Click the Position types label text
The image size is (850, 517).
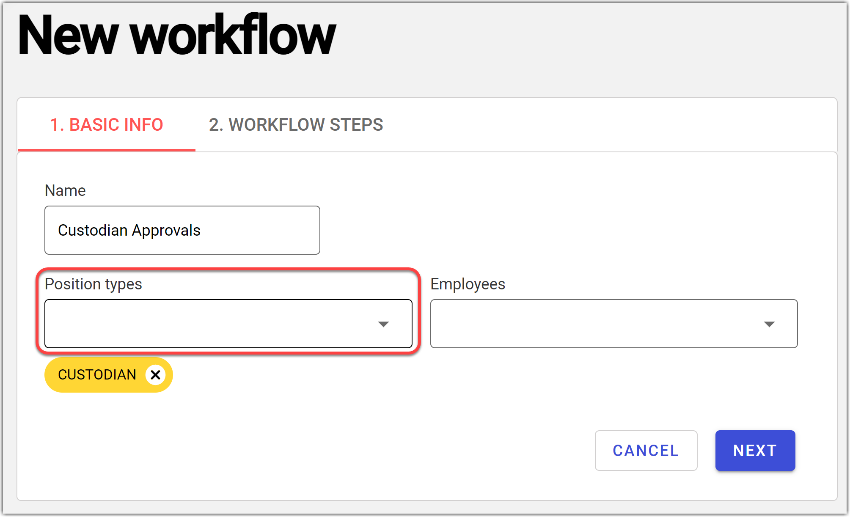click(x=93, y=284)
